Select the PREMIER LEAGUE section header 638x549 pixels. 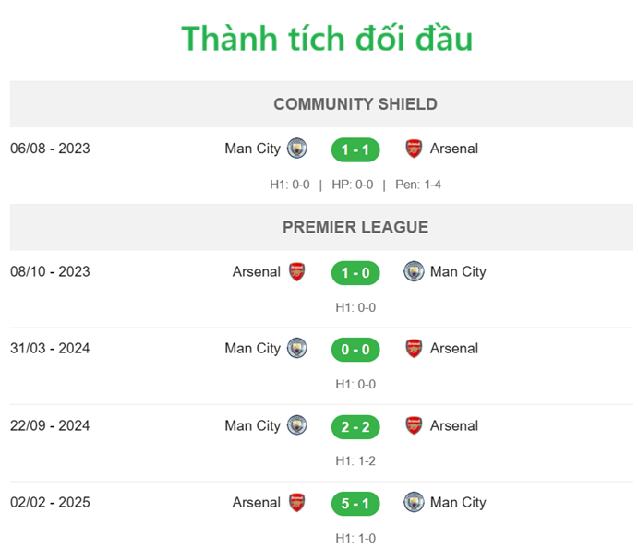point(355,227)
